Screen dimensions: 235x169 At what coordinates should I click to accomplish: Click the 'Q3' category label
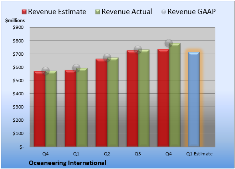point(138,154)
